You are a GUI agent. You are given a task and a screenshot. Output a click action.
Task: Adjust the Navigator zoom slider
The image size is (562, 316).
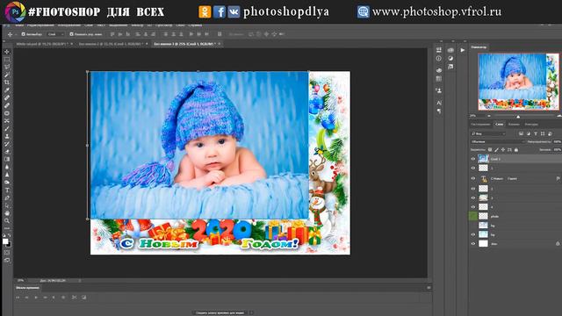tap(518, 116)
